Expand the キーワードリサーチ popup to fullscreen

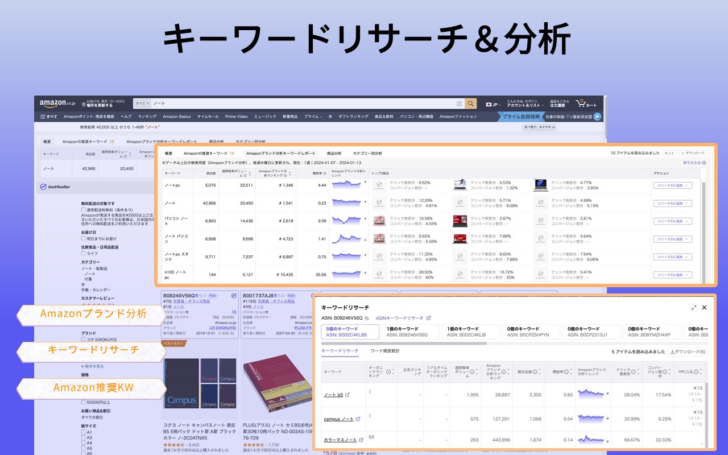[x=694, y=307]
